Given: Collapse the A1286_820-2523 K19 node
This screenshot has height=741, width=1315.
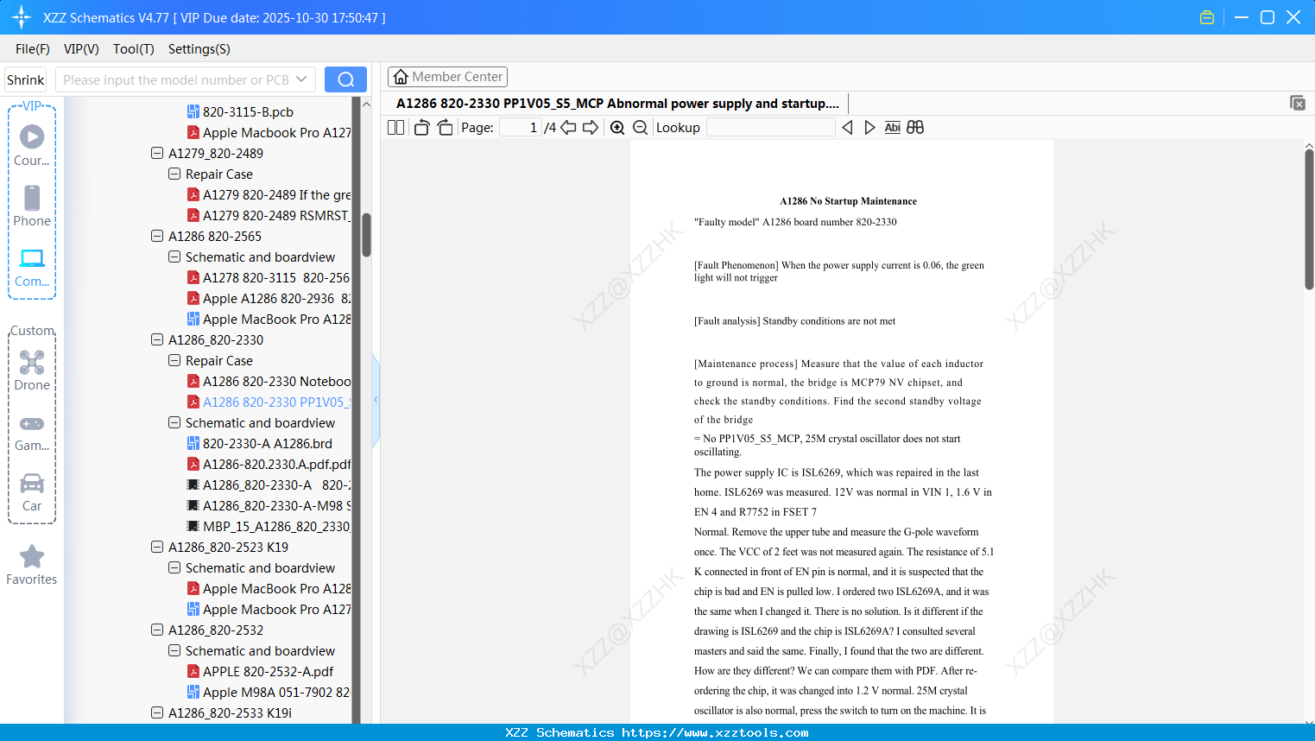Looking at the screenshot, I should [157, 547].
